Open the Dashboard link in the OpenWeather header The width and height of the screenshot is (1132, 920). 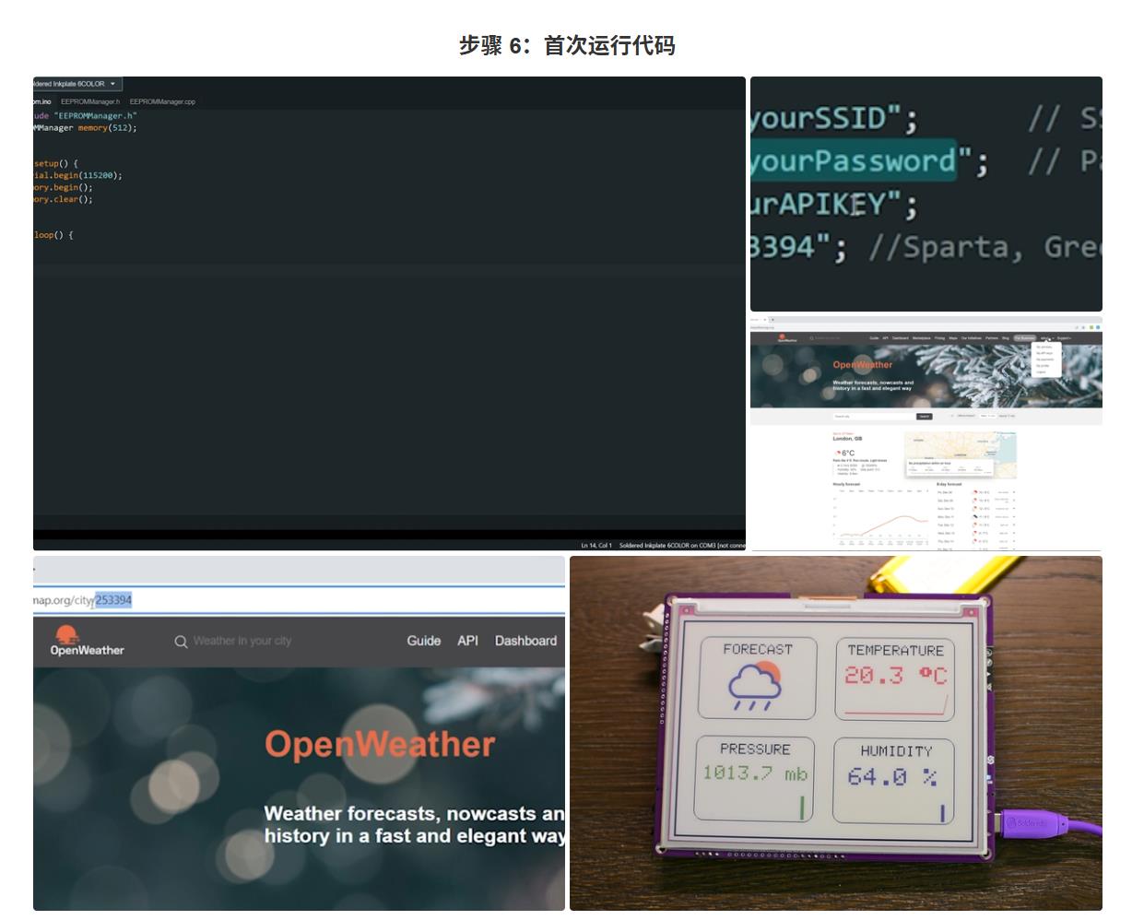point(525,641)
